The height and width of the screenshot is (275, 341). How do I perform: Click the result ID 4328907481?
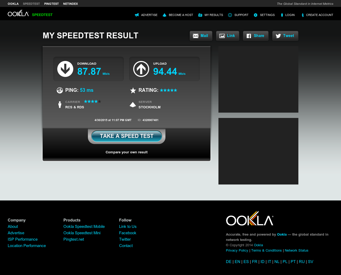pos(151,120)
